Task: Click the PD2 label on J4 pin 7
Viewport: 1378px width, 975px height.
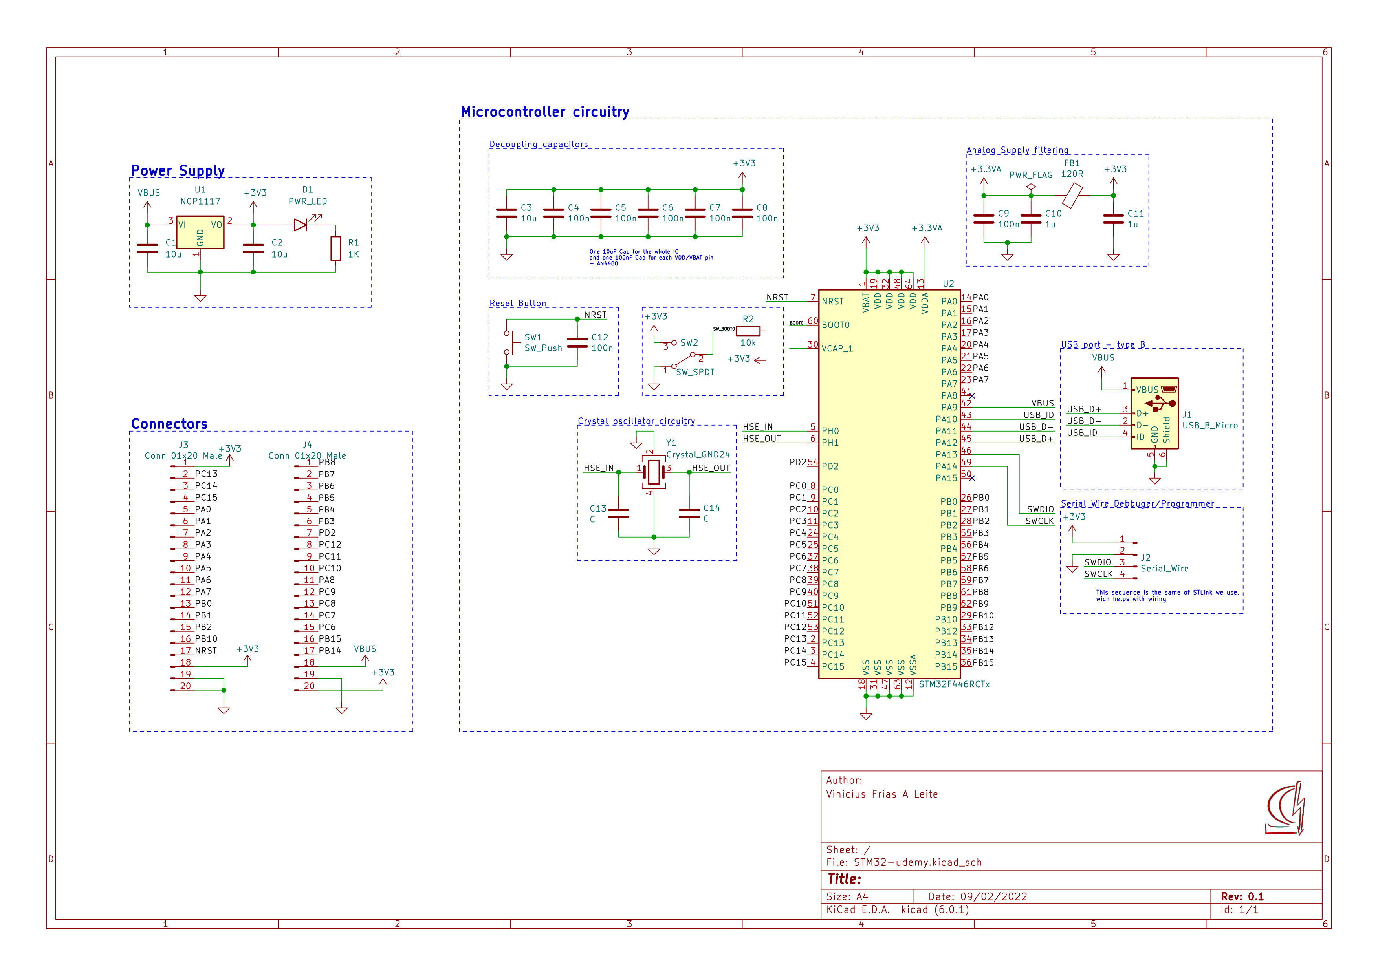Action: tap(327, 532)
